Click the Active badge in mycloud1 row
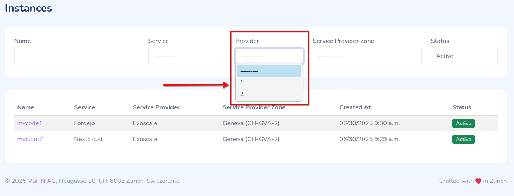The width and height of the screenshot is (514, 196). [463, 139]
